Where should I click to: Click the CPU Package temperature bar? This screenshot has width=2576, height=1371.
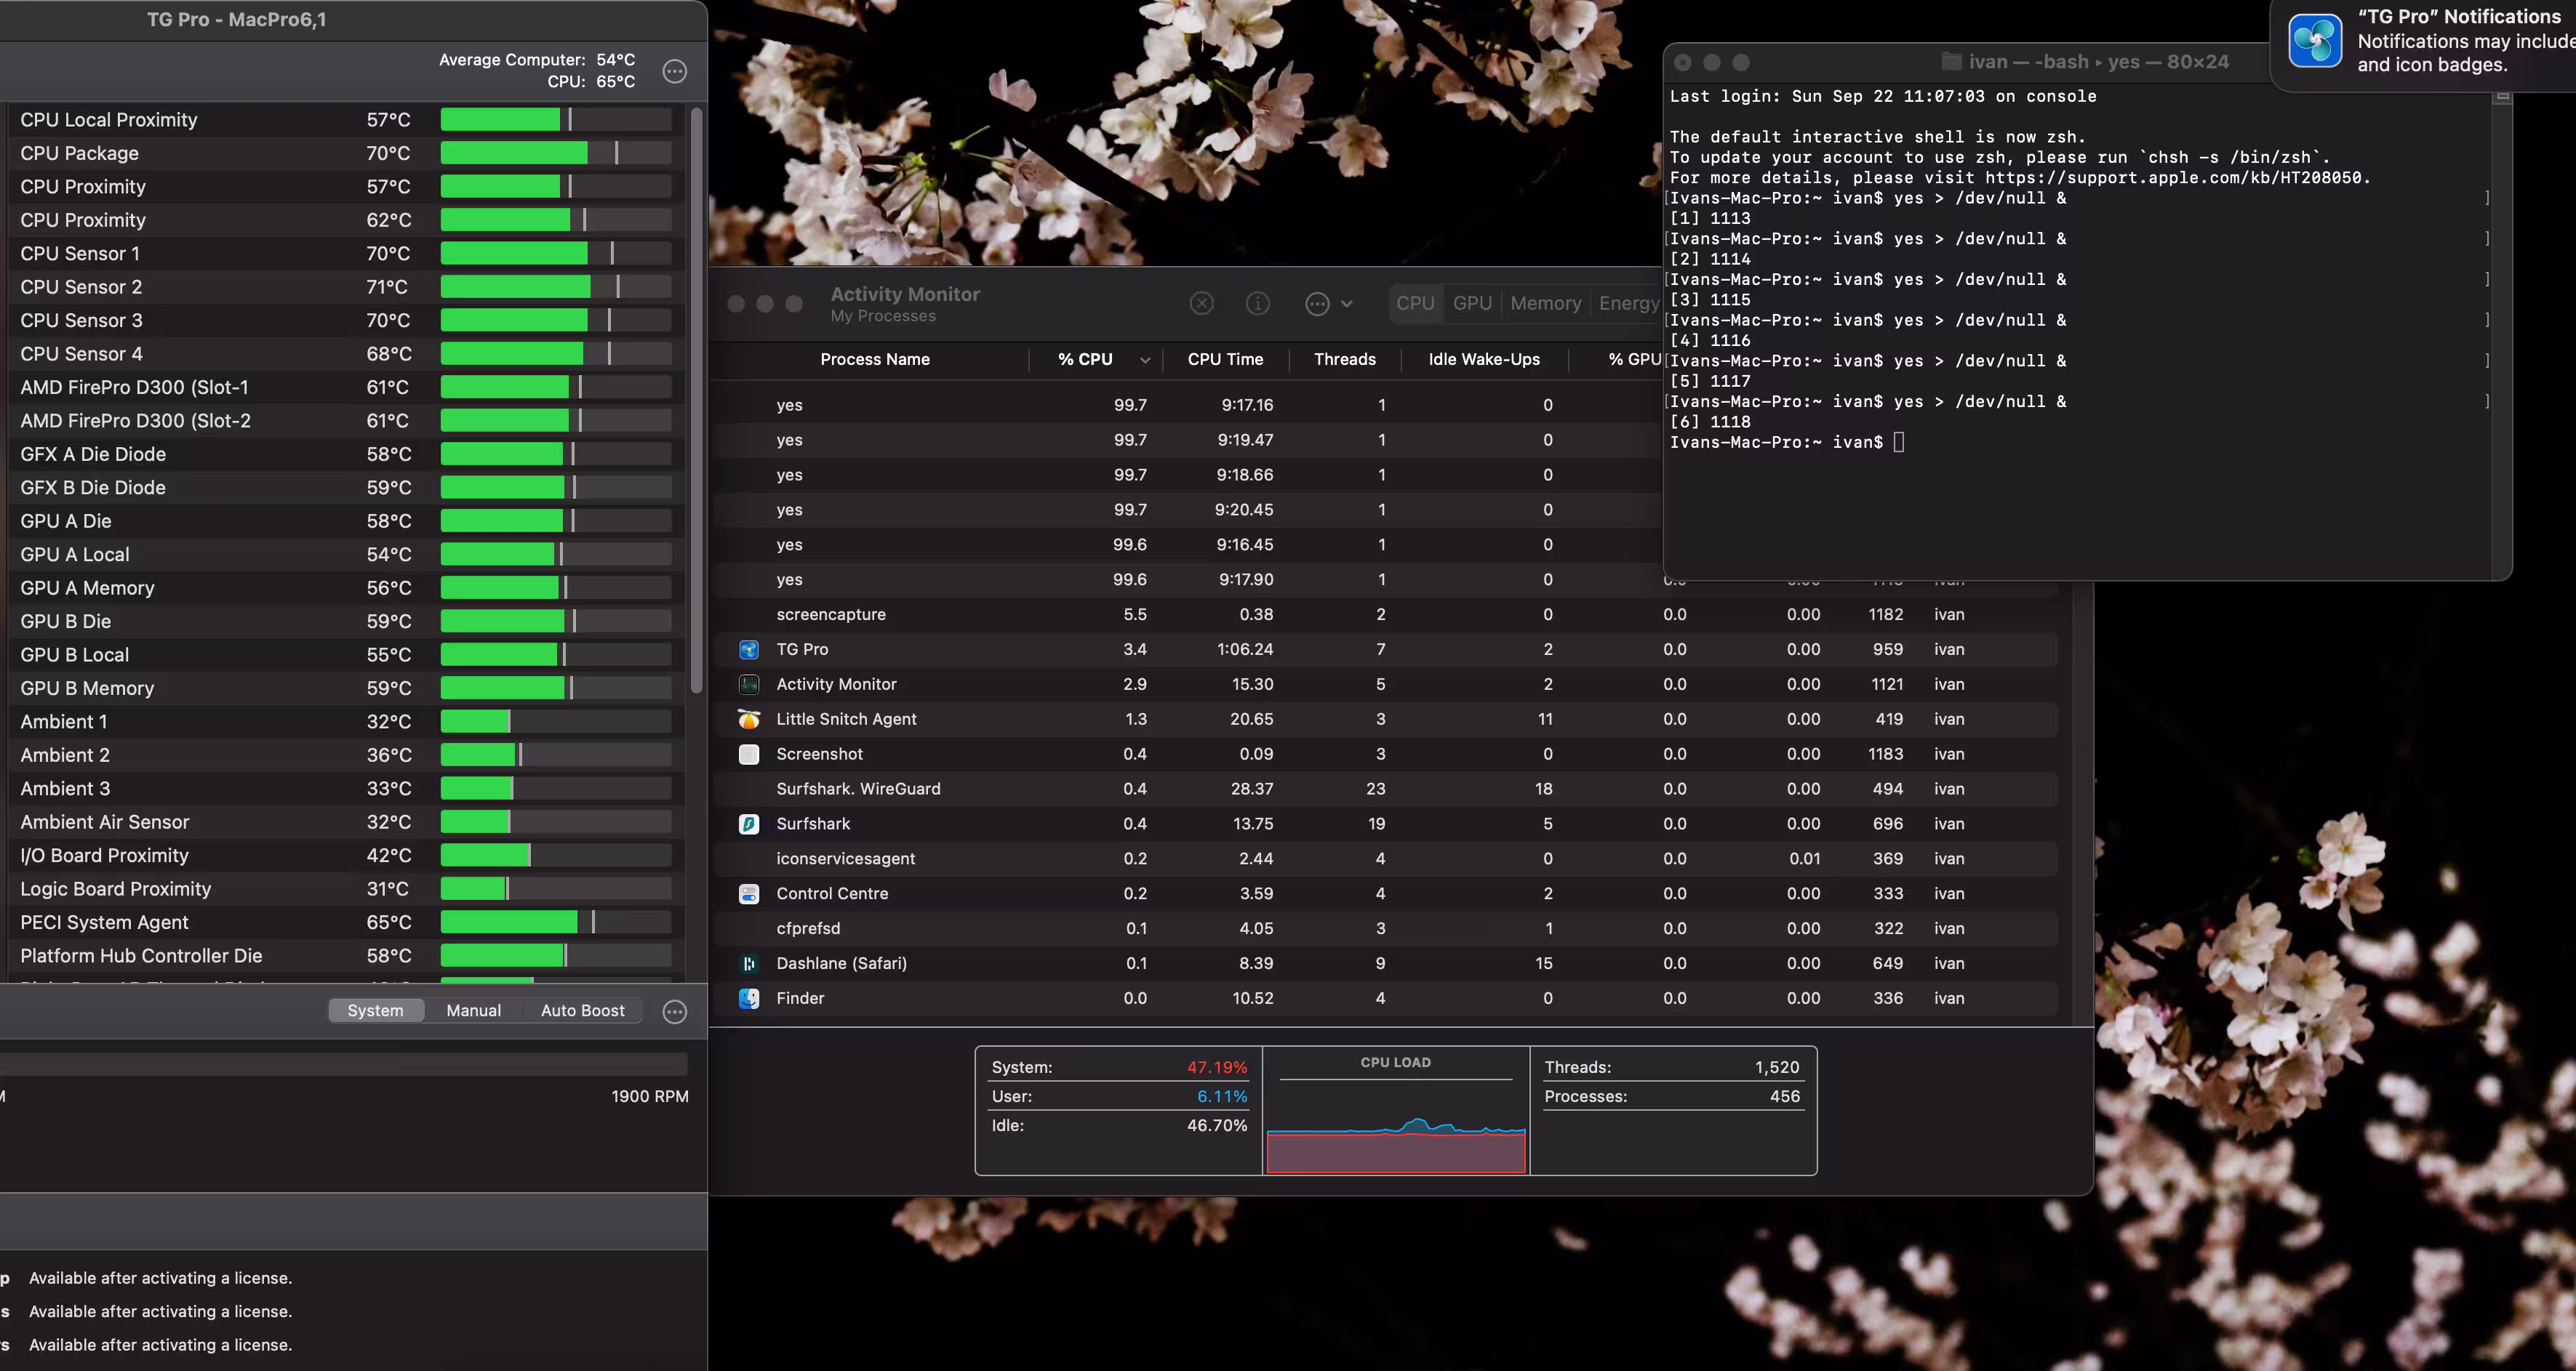tap(556, 153)
